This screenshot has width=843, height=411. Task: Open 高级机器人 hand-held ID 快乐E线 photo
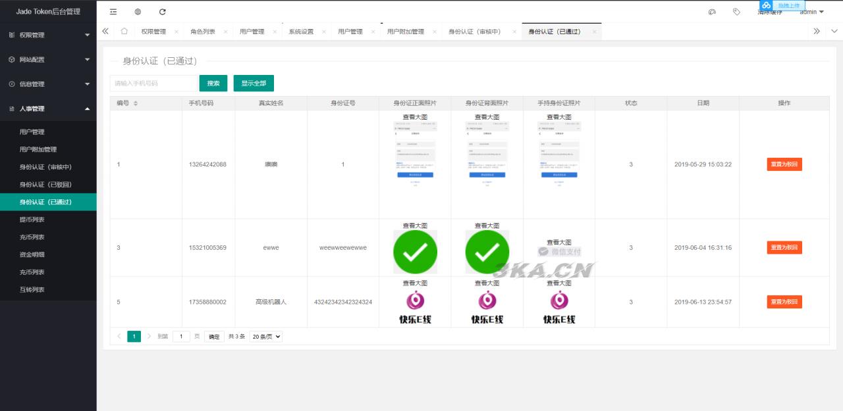[559, 307]
